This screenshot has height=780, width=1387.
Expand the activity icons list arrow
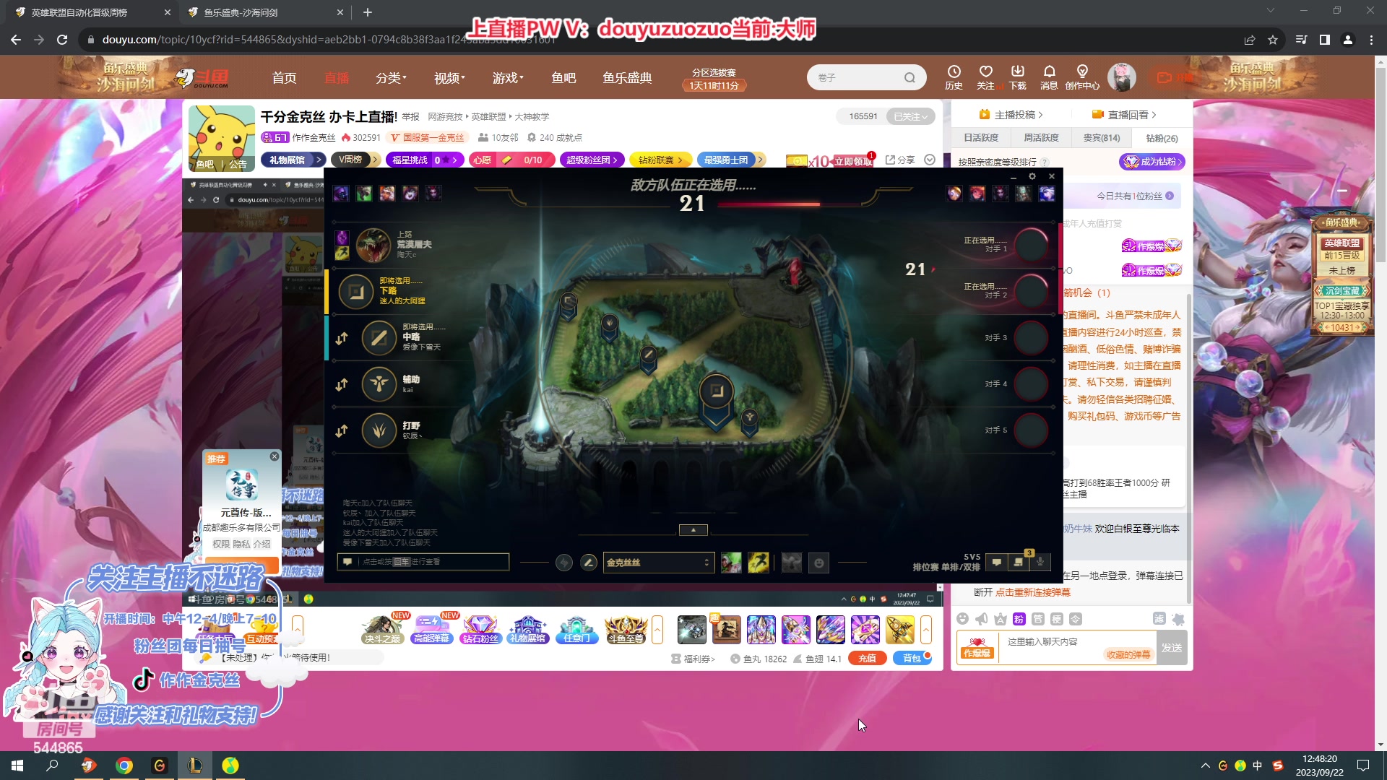[x=657, y=630]
